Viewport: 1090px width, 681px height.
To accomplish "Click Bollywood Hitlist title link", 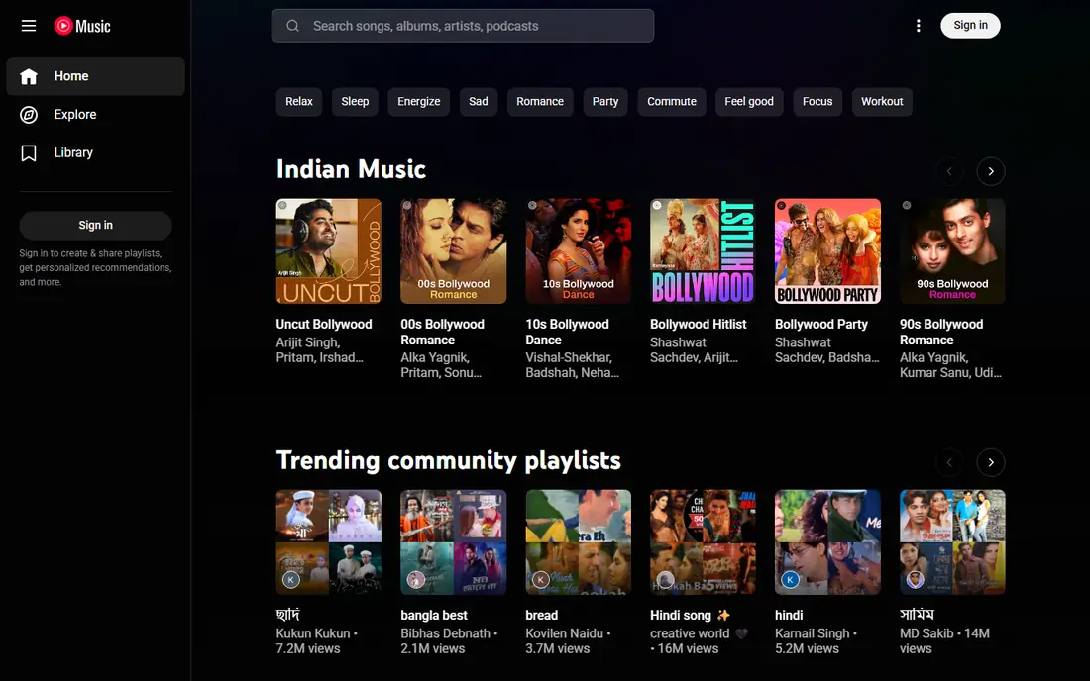I will tap(698, 325).
